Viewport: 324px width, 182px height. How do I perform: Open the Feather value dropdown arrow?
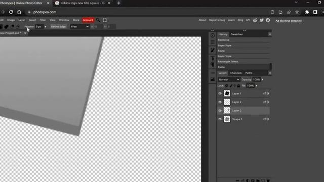click(45, 27)
